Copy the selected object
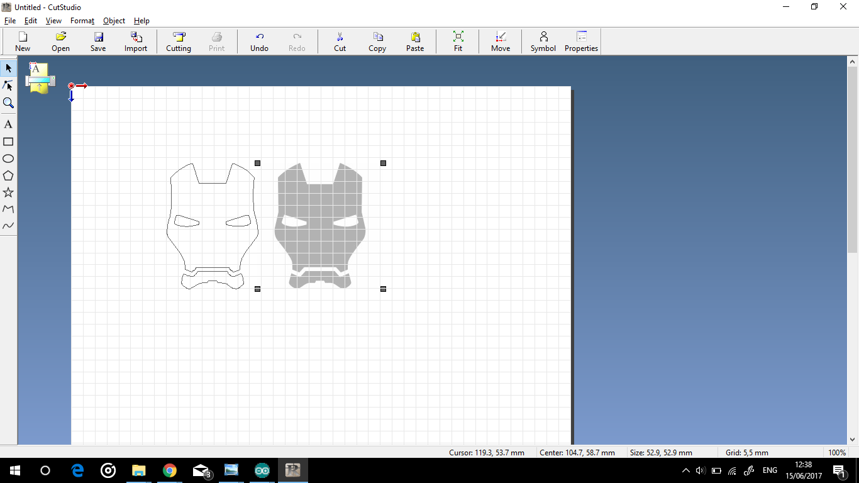The height and width of the screenshot is (483, 859). point(377,42)
